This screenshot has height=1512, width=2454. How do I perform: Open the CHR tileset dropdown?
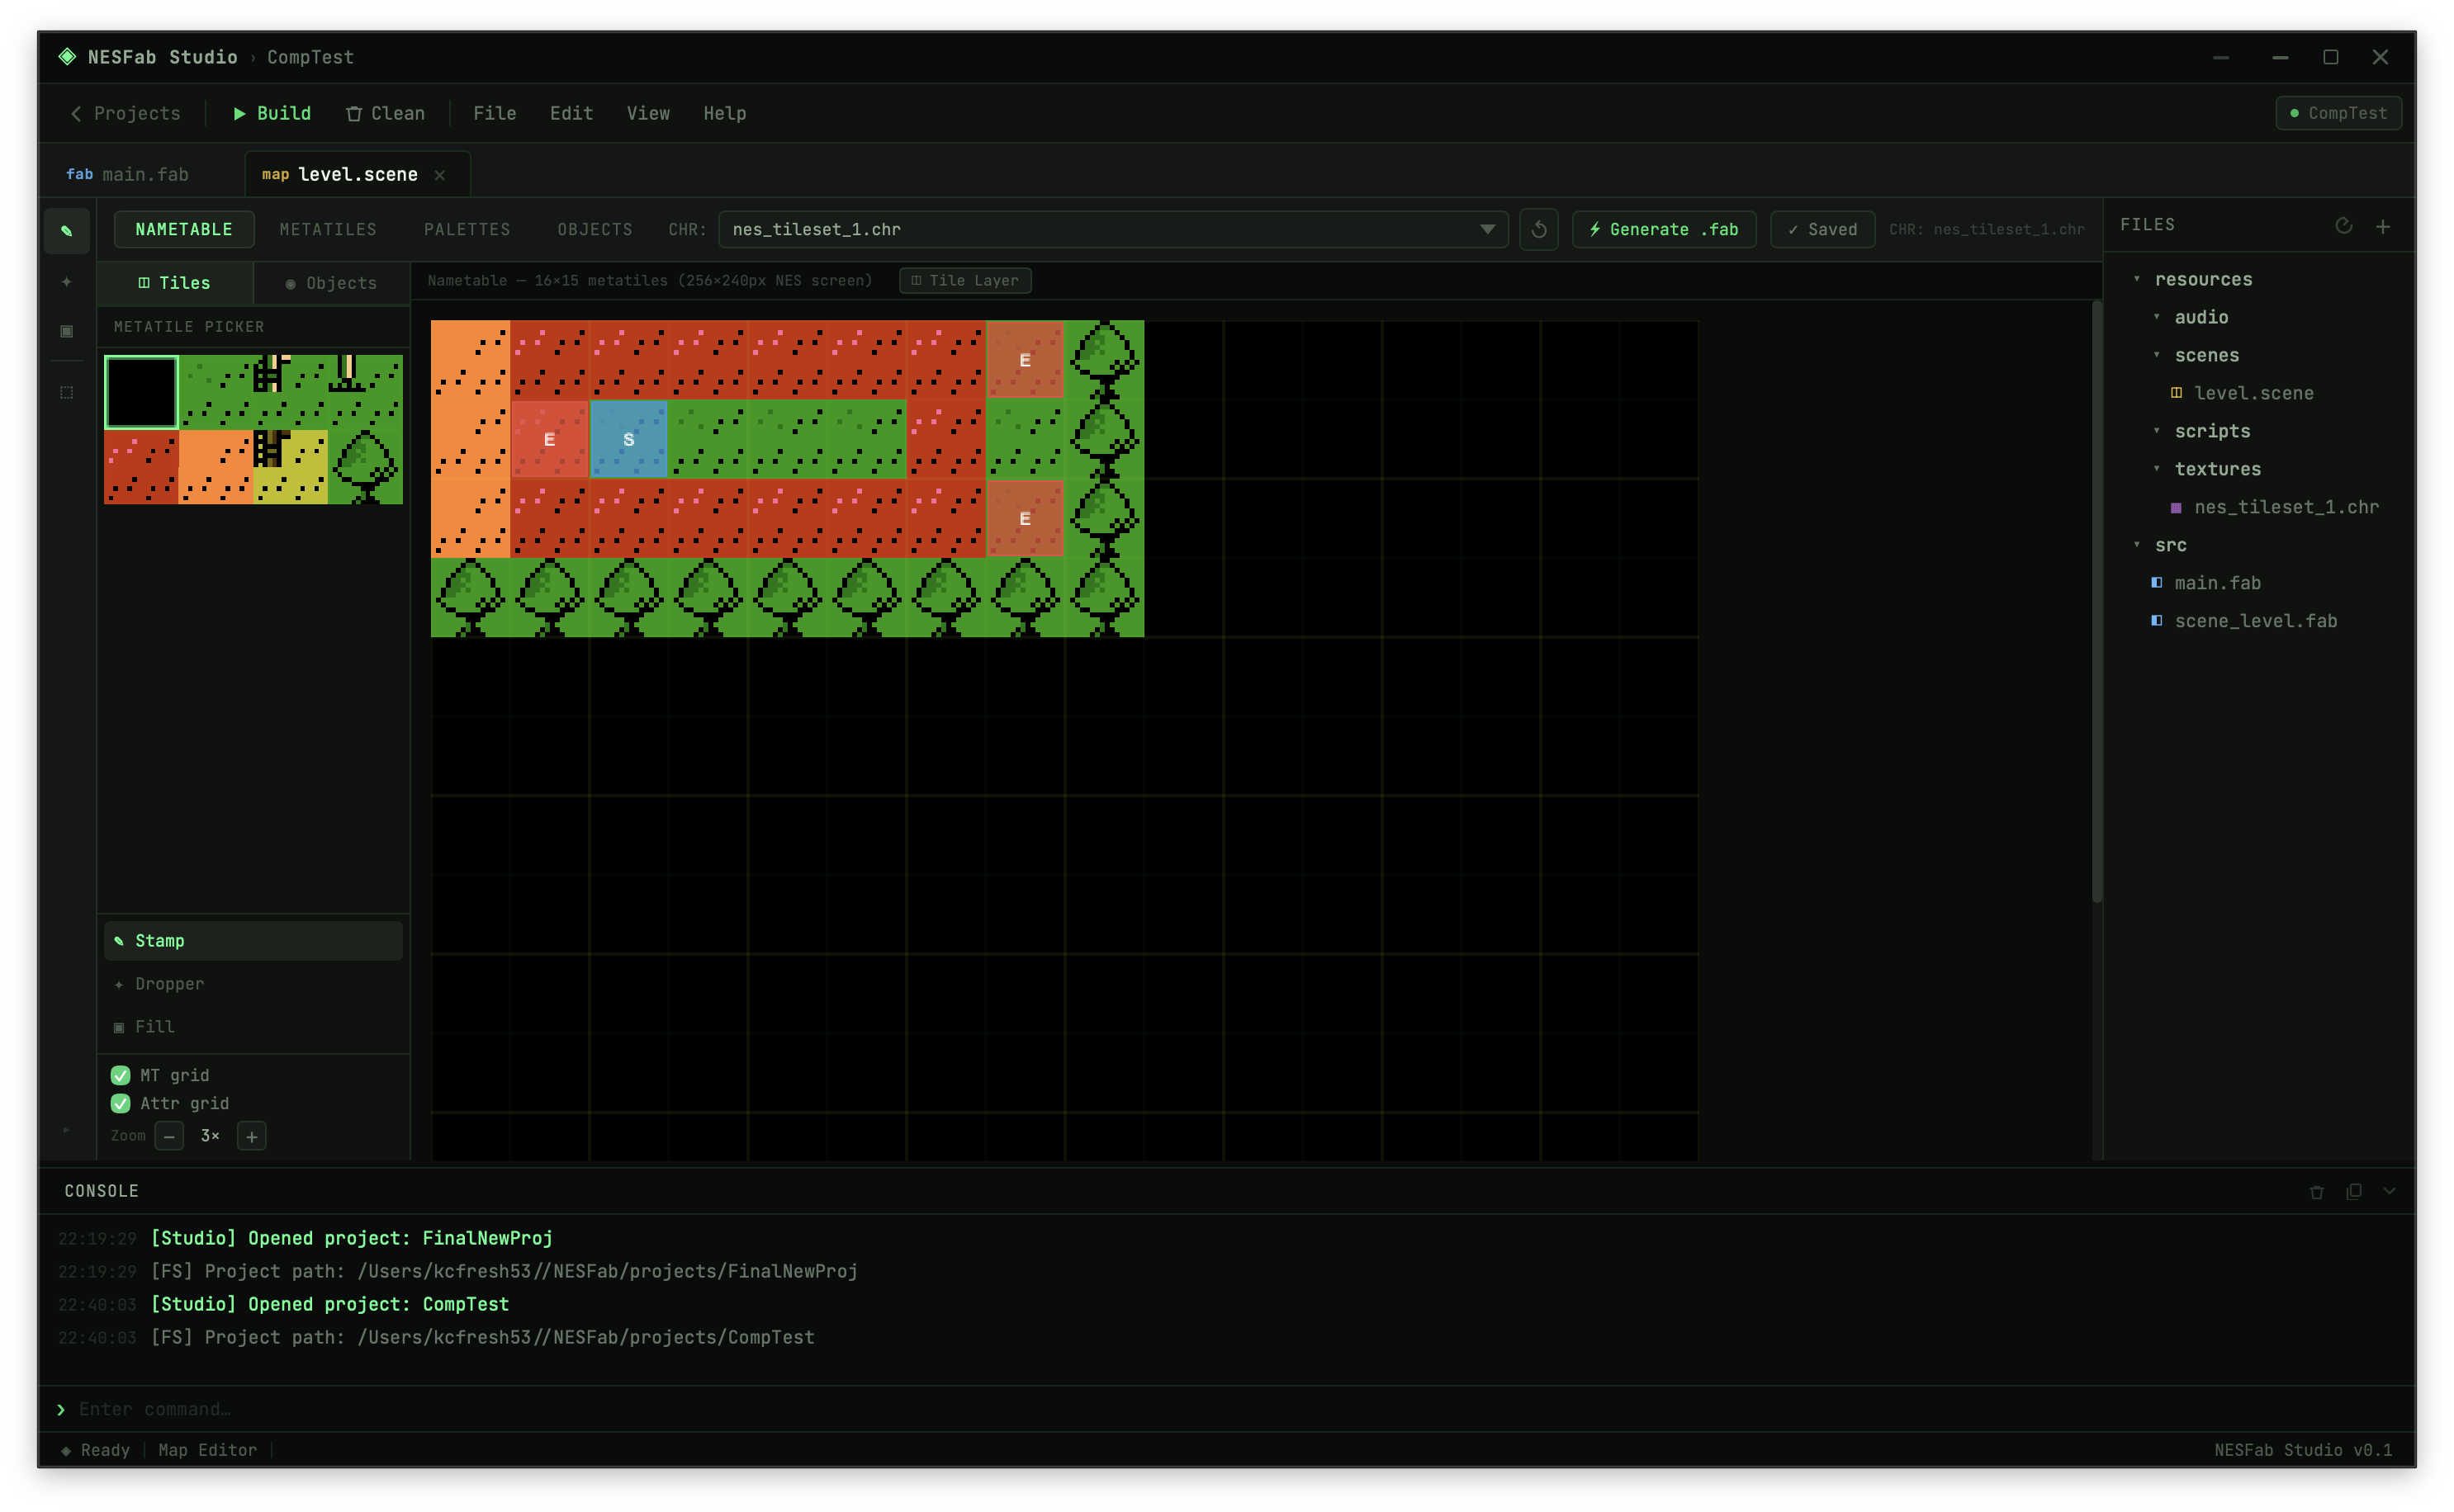tap(1112, 230)
